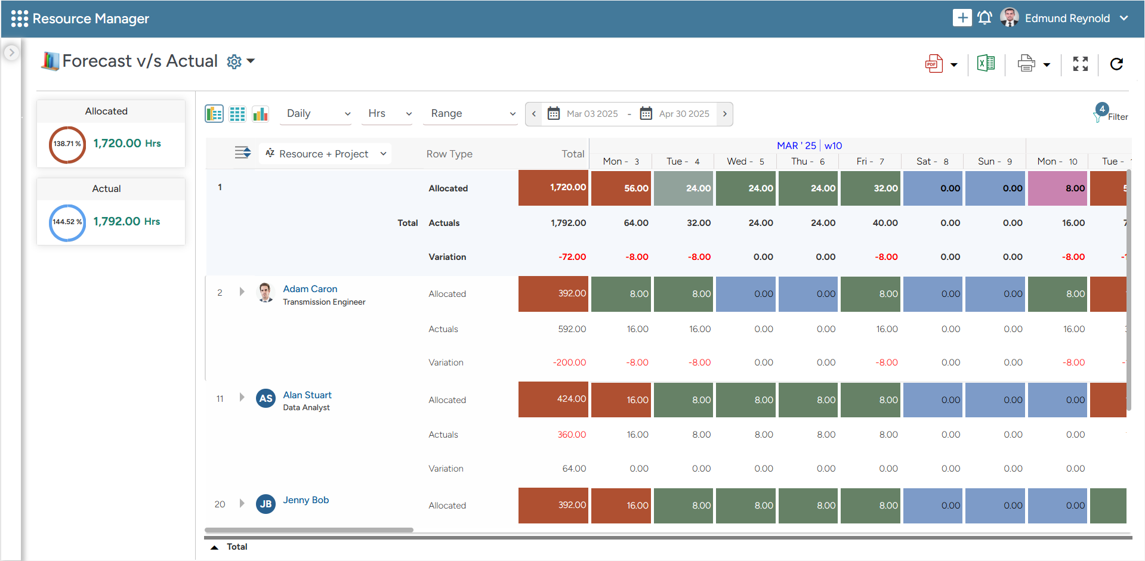This screenshot has width=1145, height=561.
Task: Refresh the report with reload icon
Action: (x=1116, y=64)
